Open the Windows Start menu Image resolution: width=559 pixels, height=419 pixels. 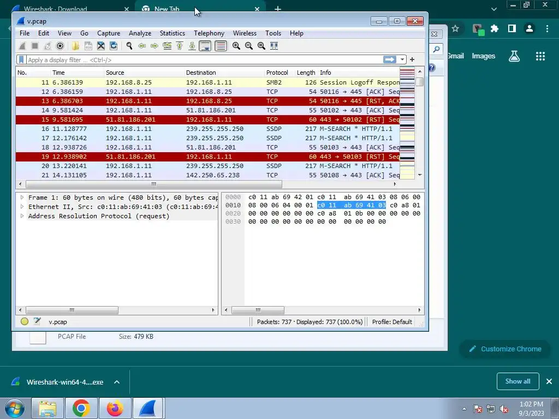point(14,408)
